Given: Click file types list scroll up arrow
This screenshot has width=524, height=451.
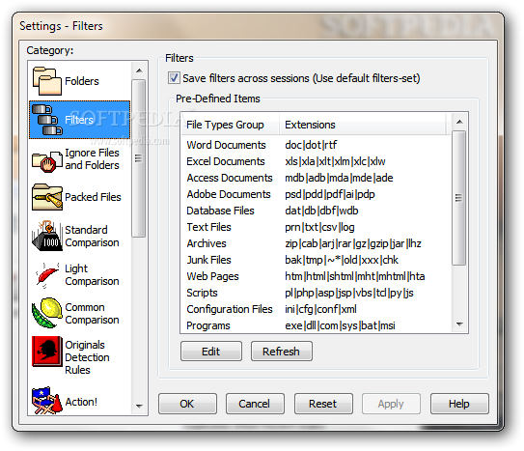Looking at the screenshot, I should (x=459, y=122).
